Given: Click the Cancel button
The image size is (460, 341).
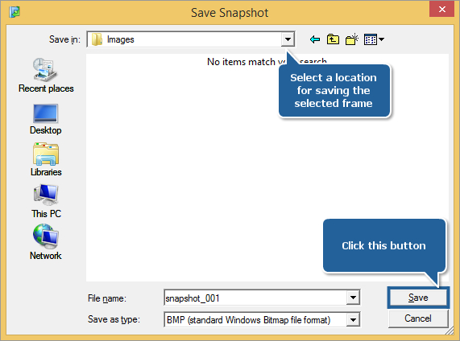Looking at the screenshot, I should pos(418,318).
